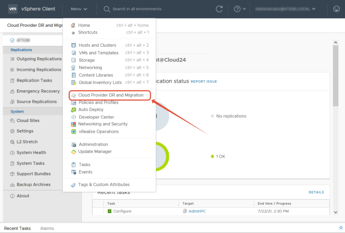This screenshot has height=233, width=345.
Task: Expand the help dropdown arrow
Action: 244,9
